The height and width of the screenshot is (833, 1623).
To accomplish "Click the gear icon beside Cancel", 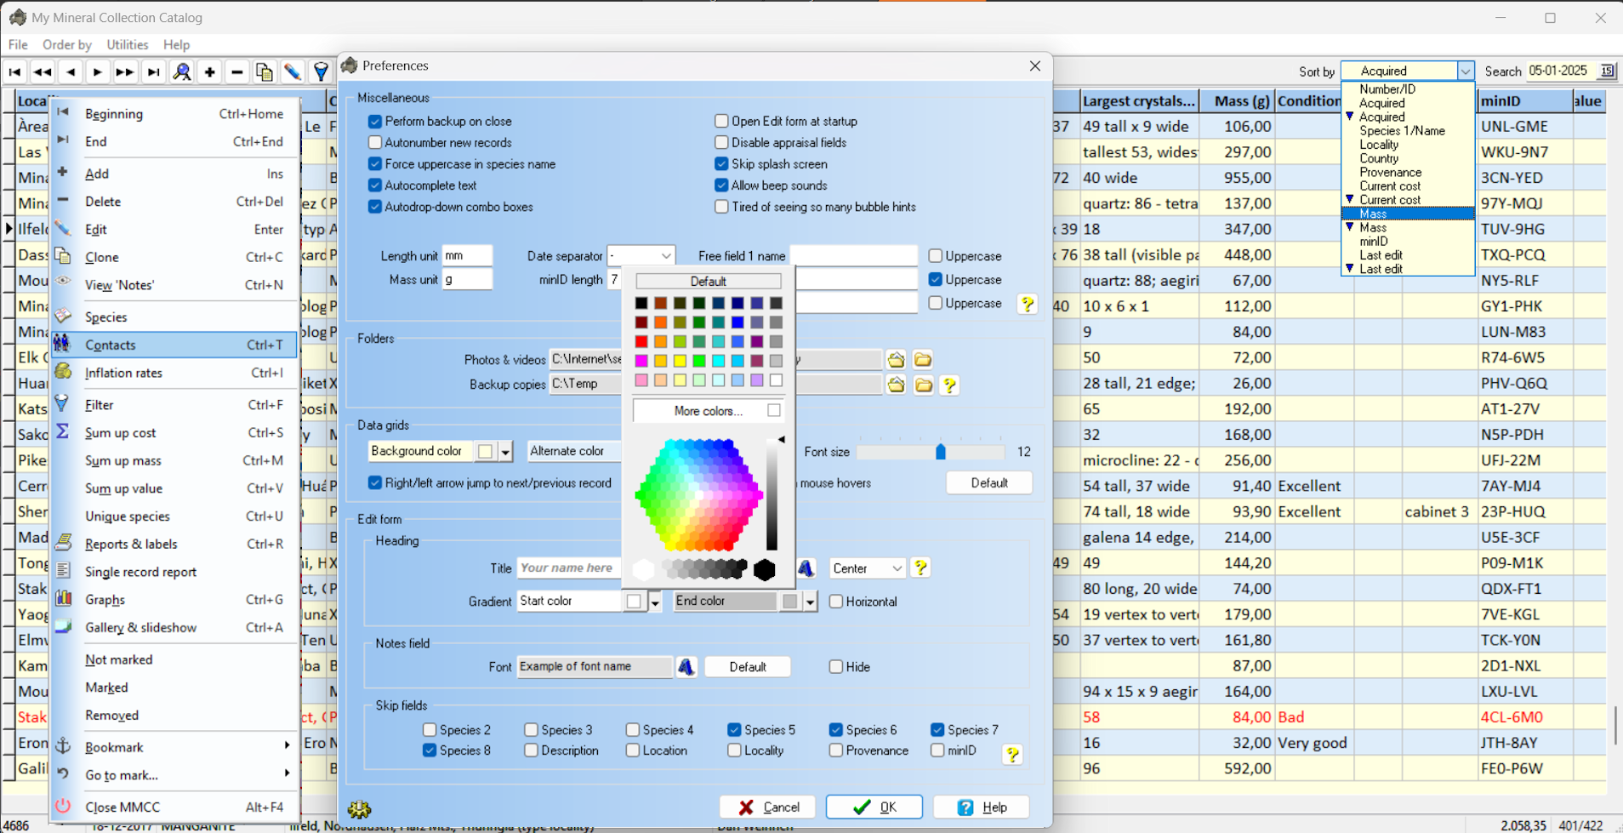I will (360, 808).
